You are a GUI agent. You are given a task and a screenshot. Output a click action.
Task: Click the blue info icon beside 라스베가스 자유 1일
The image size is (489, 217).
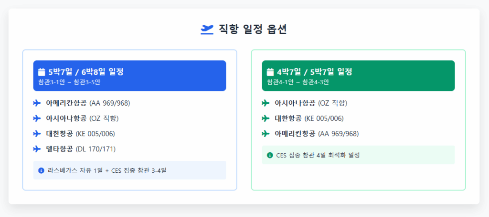(x=41, y=170)
